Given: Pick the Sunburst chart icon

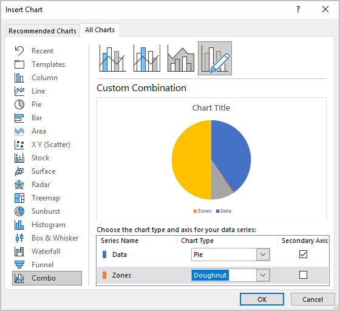Looking at the screenshot, I should pos(19,211).
